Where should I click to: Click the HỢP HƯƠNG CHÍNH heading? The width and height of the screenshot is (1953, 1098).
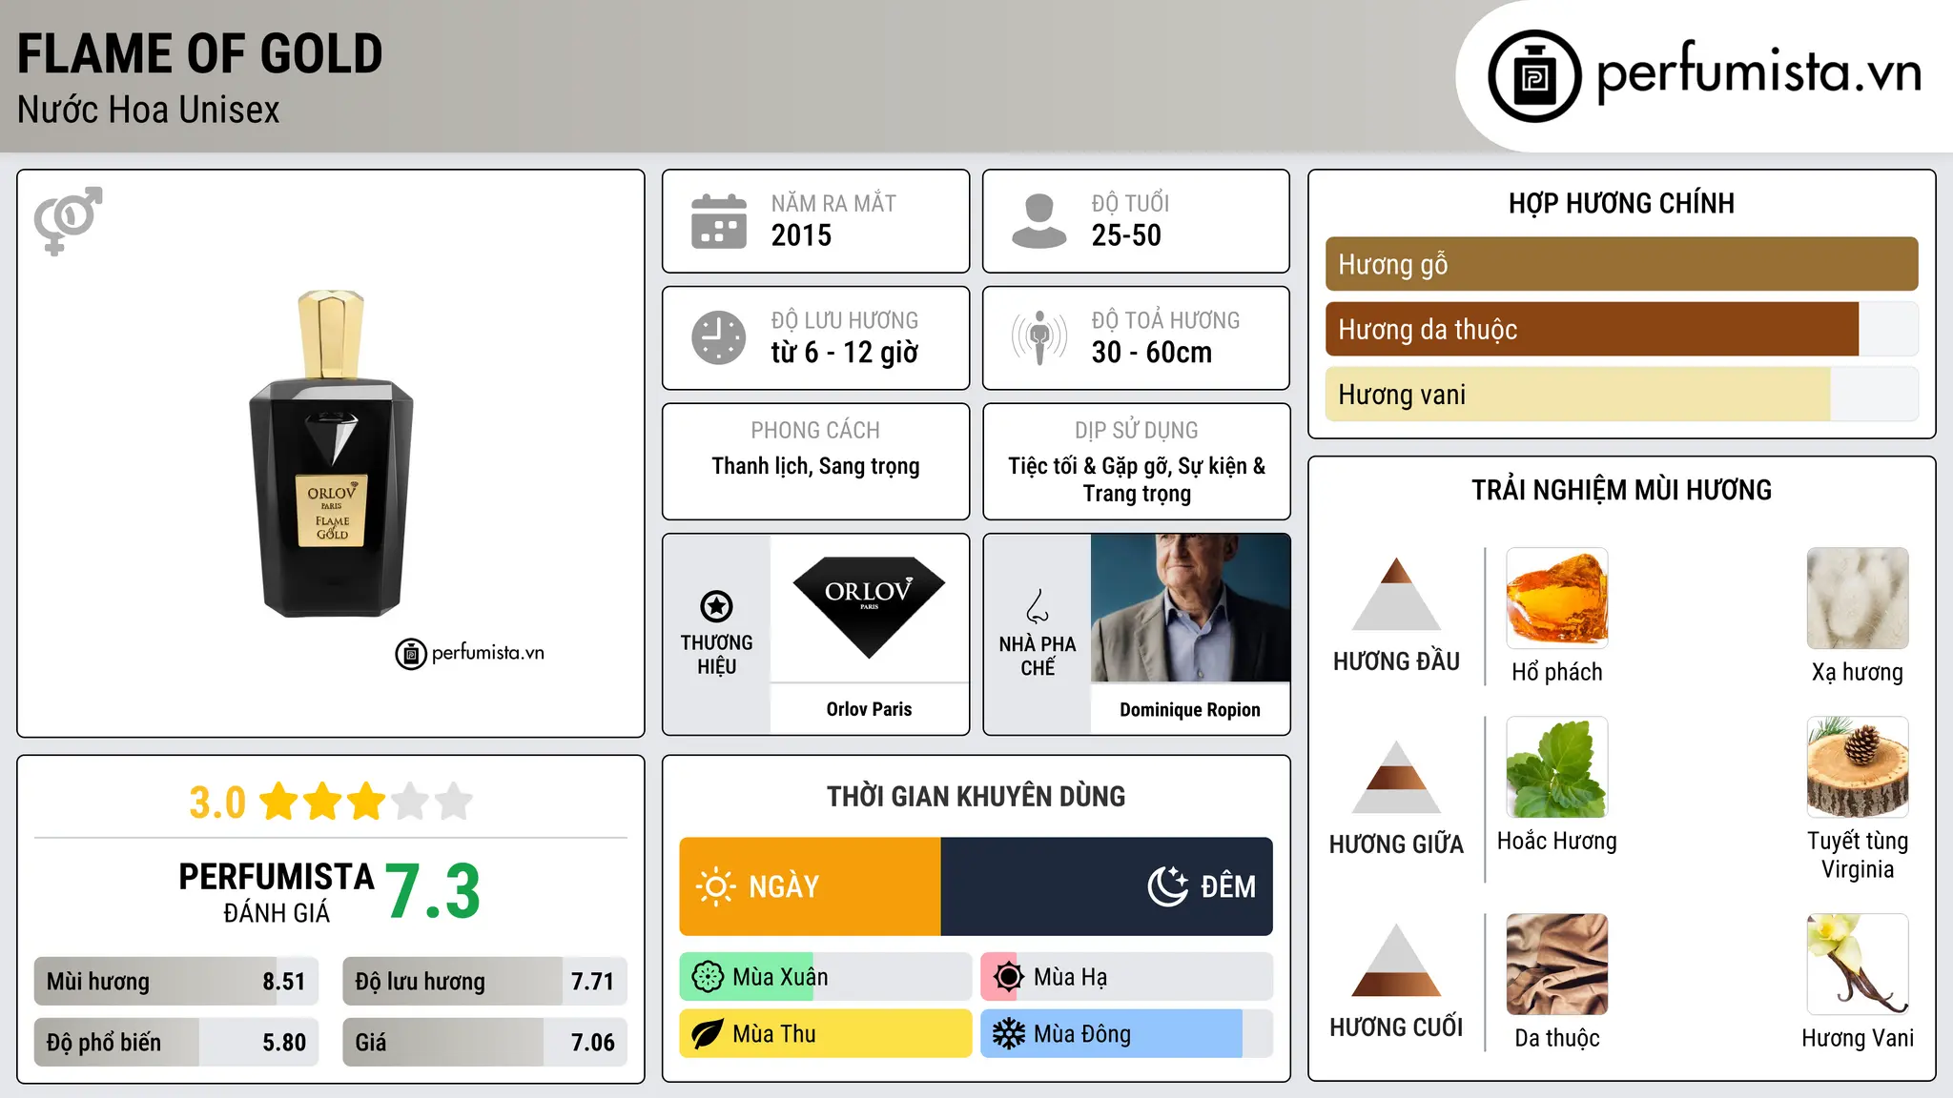1621,203
